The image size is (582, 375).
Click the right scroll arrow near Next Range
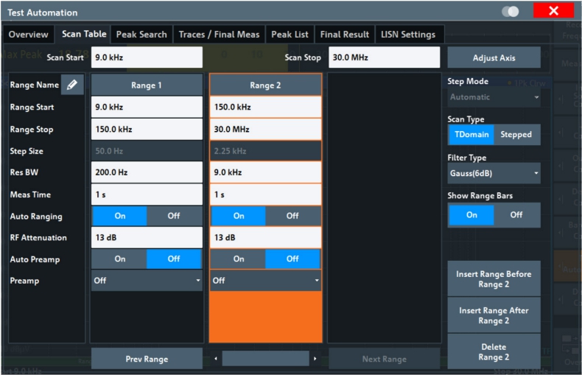point(315,359)
